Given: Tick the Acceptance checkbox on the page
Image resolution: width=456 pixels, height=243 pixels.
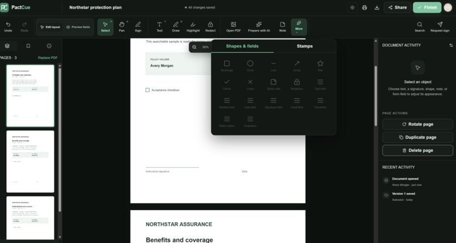Looking at the screenshot, I should (x=148, y=90).
